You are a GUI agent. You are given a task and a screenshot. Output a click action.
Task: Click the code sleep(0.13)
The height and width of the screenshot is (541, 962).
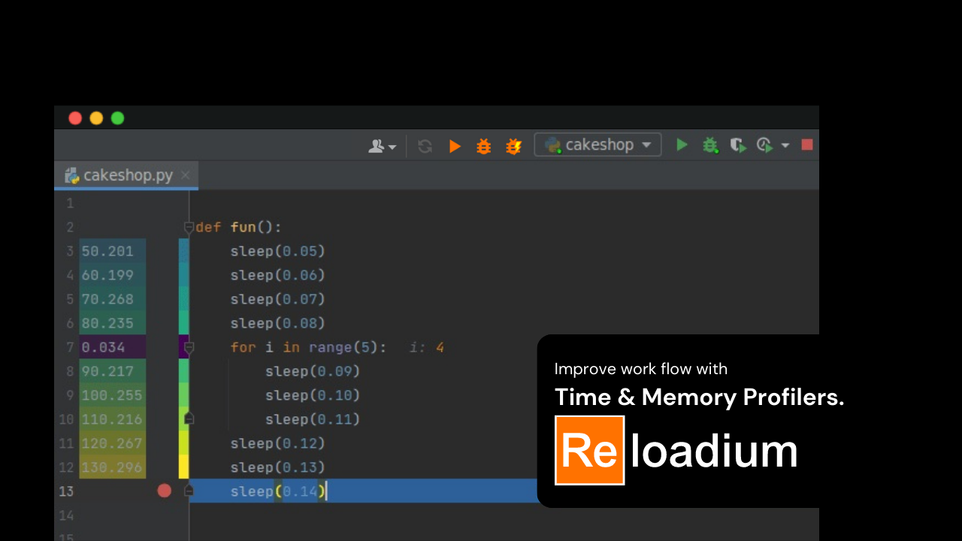tap(278, 467)
